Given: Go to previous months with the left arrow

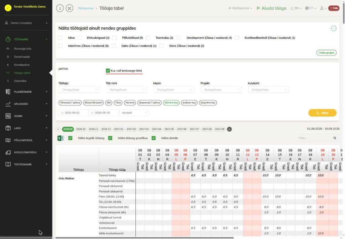Looking at the screenshot, I should (x=58, y=129).
